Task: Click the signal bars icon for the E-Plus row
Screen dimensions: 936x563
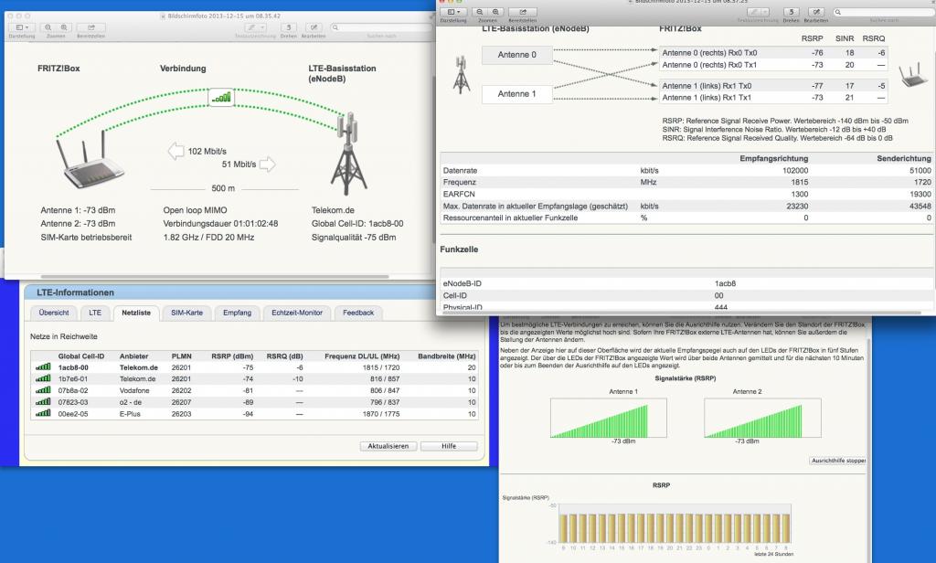Action: point(43,413)
